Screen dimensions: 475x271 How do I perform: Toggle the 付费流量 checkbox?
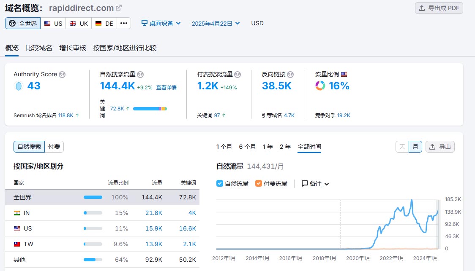click(258, 183)
